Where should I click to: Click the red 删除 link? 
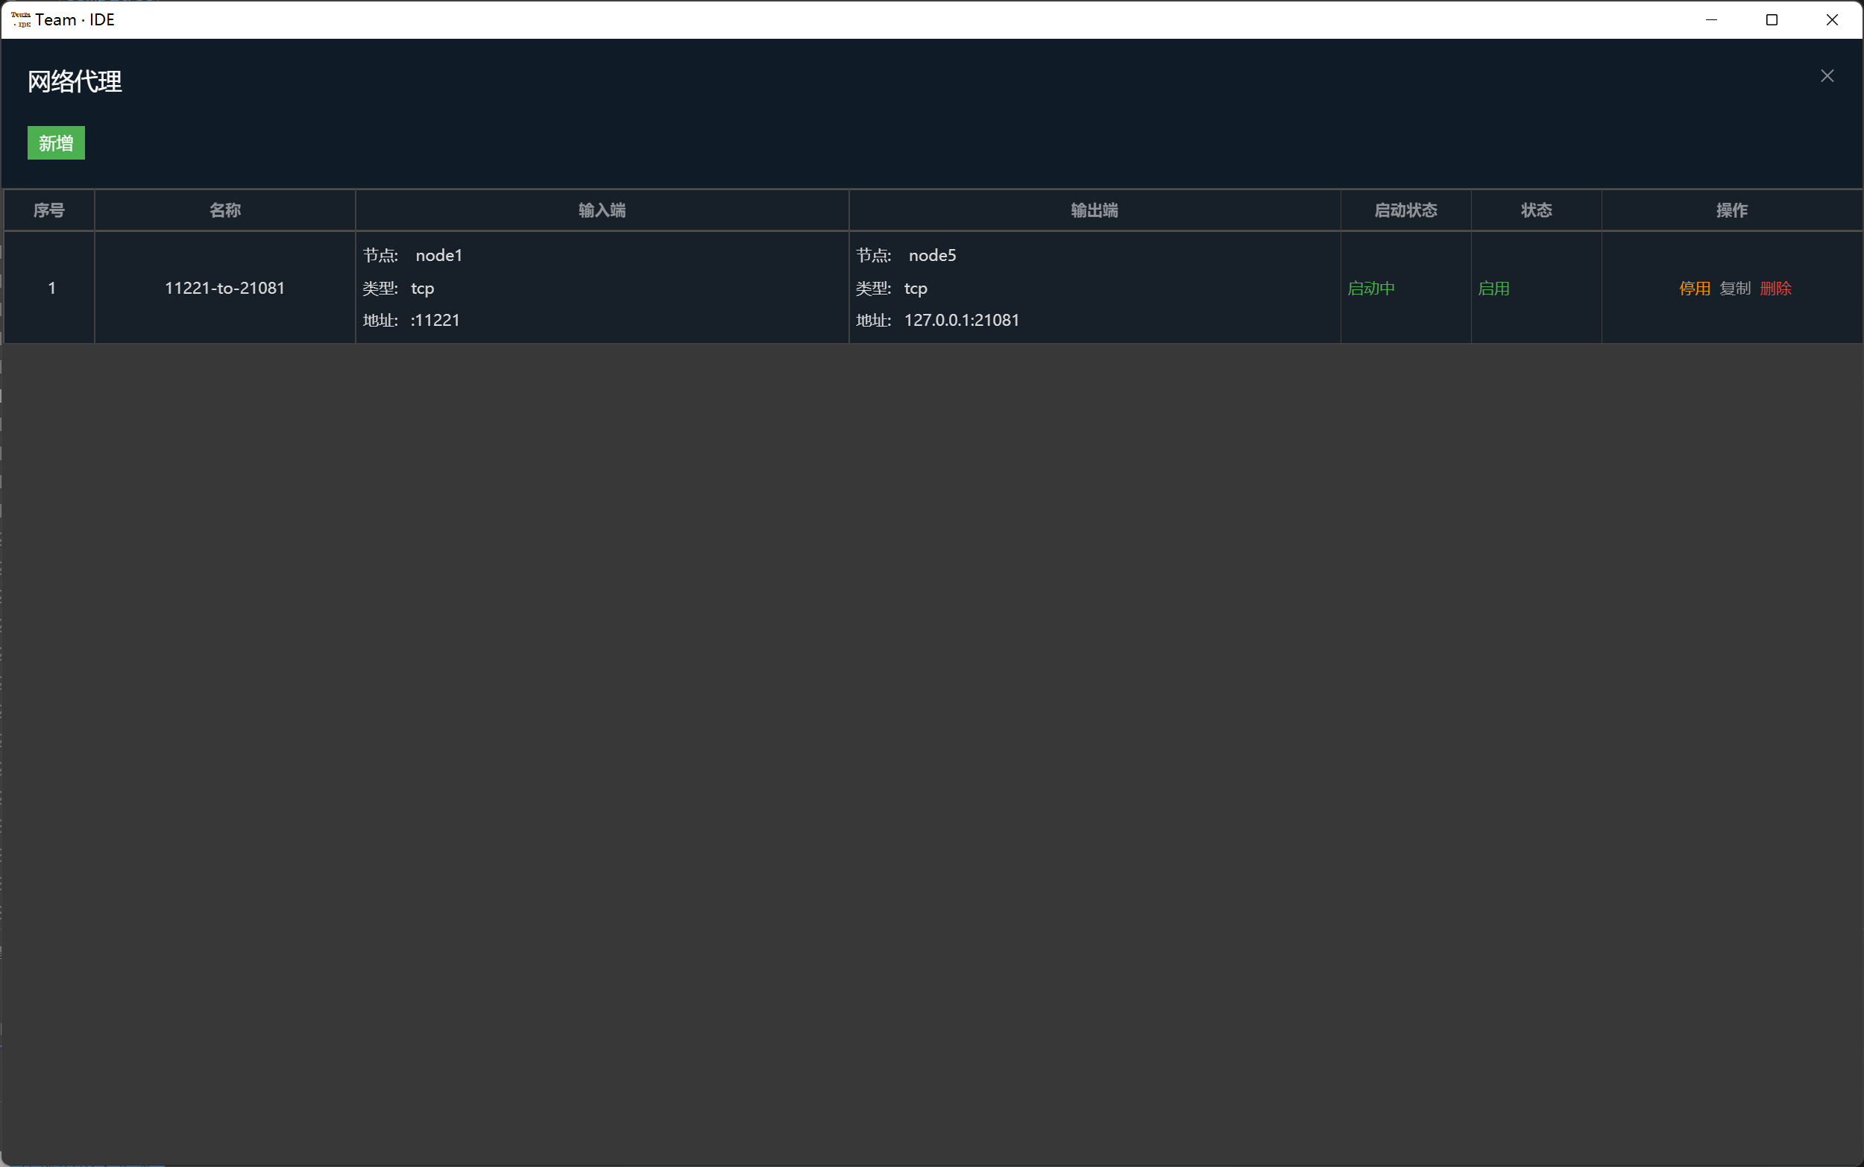tap(1775, 288)
